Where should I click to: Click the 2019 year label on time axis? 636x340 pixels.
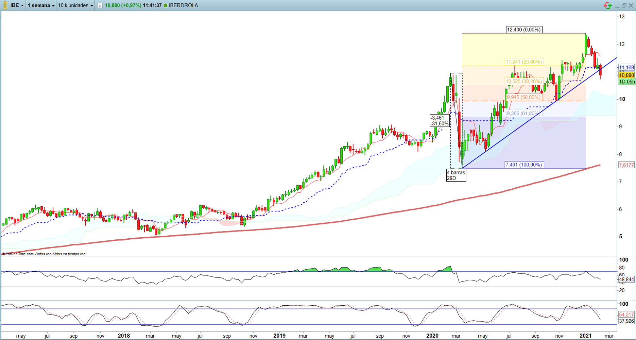pyautogui.click(x=279, y=336)
